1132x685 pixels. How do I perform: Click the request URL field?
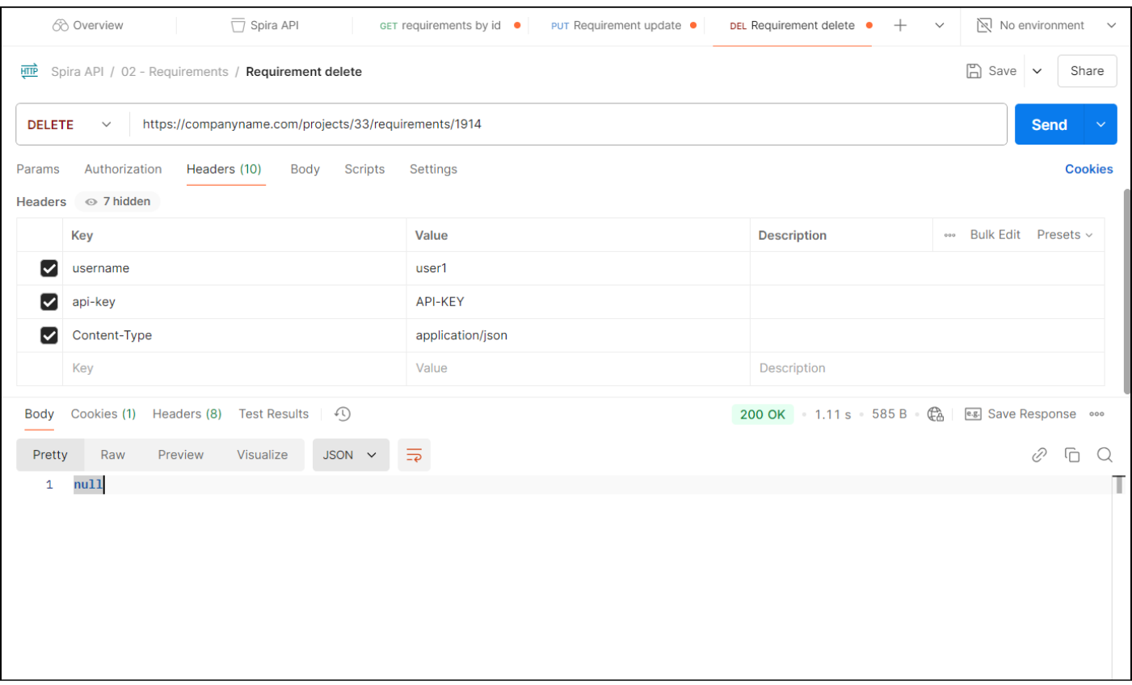pyautogui.click(x=568, y=124)
